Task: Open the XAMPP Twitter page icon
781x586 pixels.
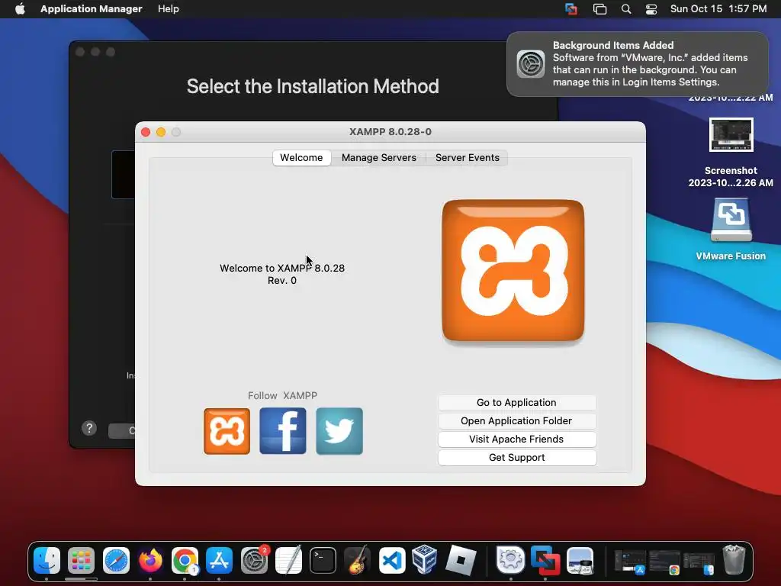Action: [339, 431]
